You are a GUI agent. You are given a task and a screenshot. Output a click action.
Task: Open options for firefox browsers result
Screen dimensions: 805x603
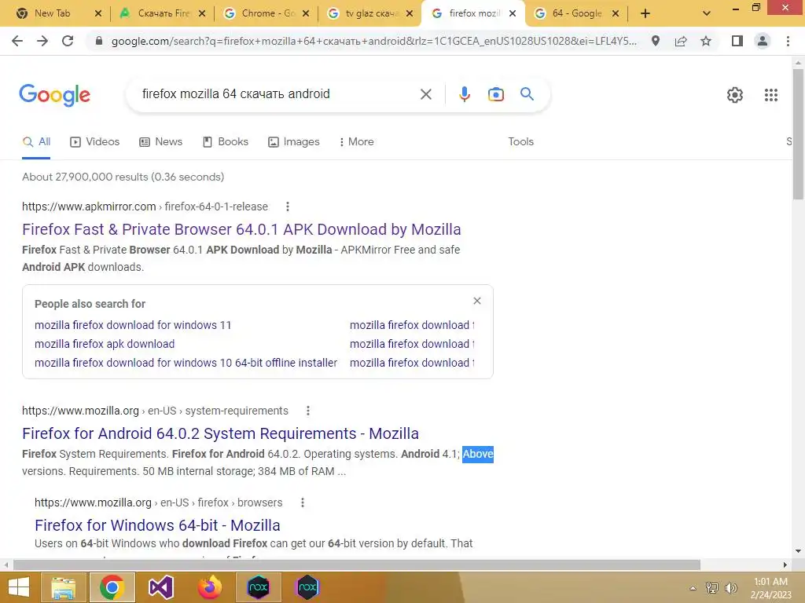click(x=303, y=502)
